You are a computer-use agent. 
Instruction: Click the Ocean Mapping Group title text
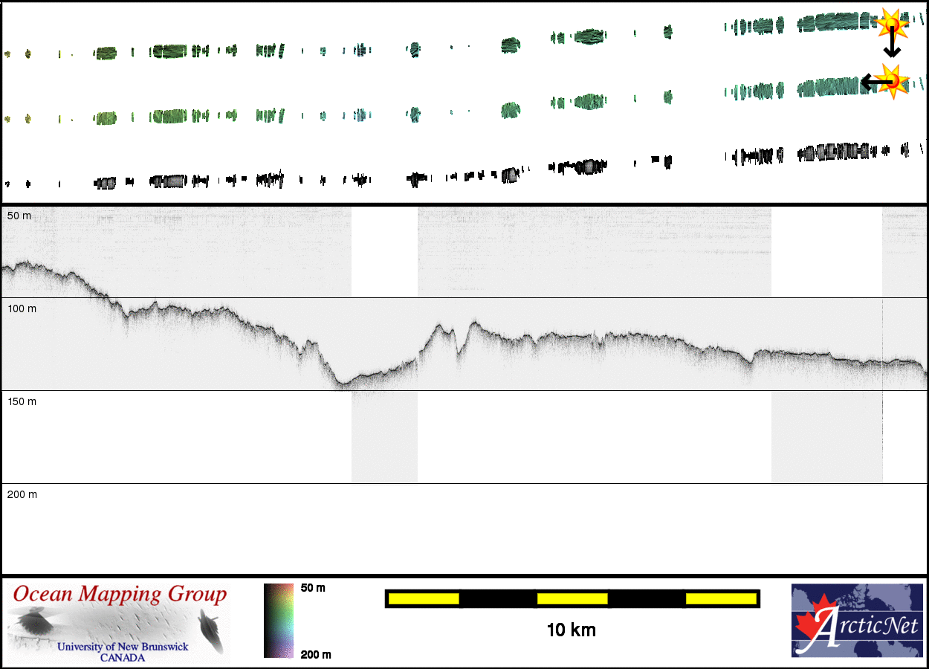[x=119, y=595]
